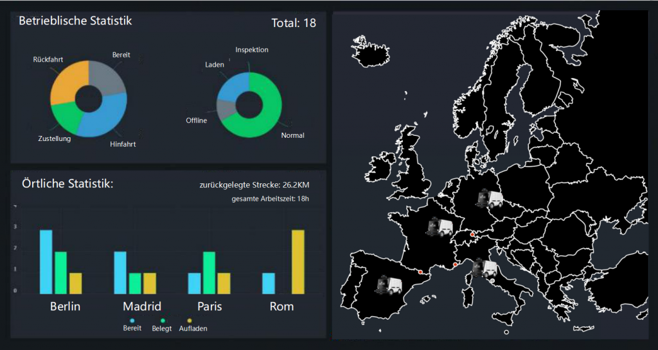Toggle the Belegt legend series

click(x=162, y=324)
